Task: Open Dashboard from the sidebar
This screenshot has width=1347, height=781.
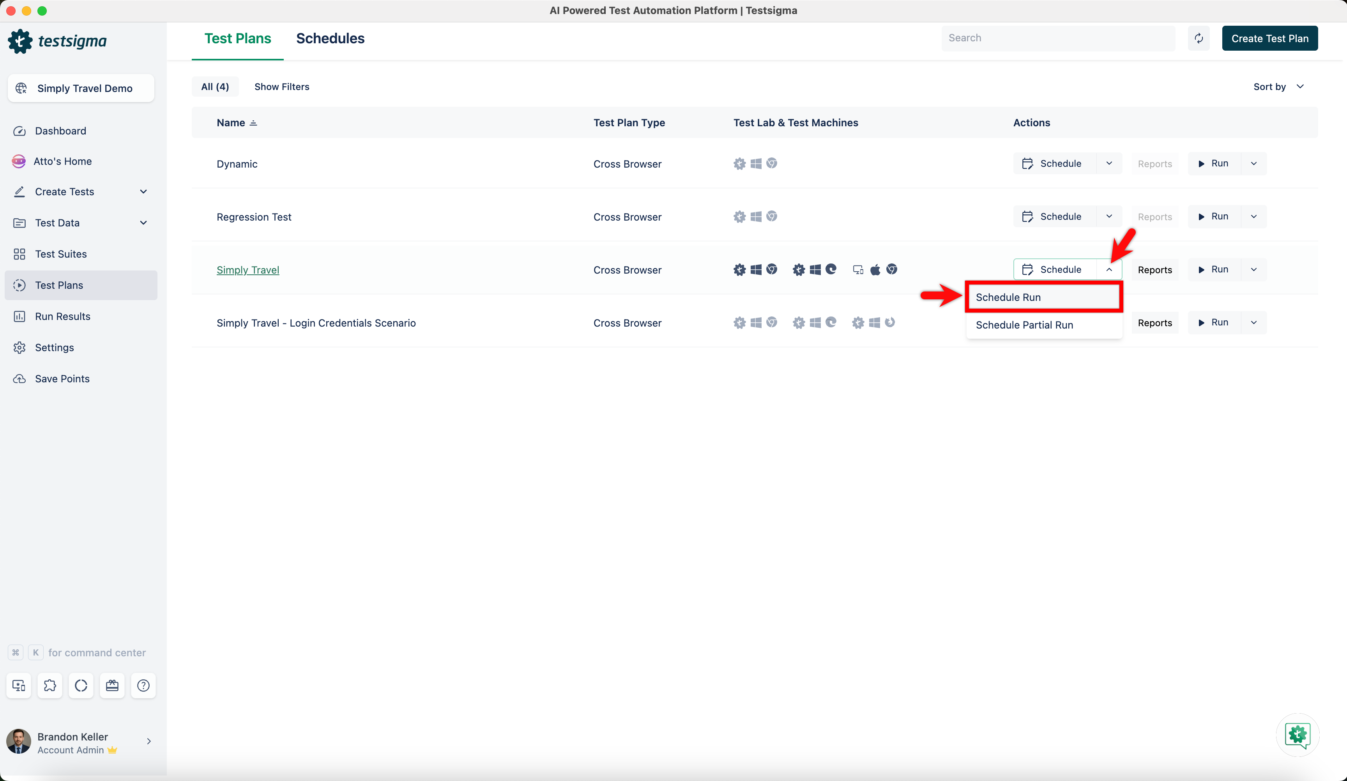Action: click(60, 131)
